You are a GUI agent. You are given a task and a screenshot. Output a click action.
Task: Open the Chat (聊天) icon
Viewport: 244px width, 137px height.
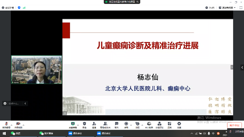(x=117, y=124)
